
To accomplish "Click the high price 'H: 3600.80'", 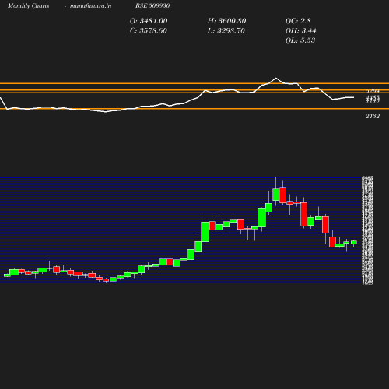I will 226,21.
